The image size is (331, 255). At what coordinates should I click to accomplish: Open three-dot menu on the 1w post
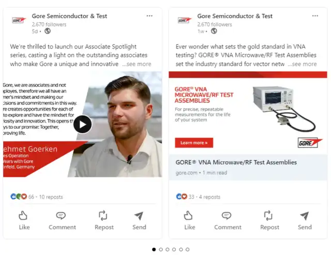[x=315, y=16]
